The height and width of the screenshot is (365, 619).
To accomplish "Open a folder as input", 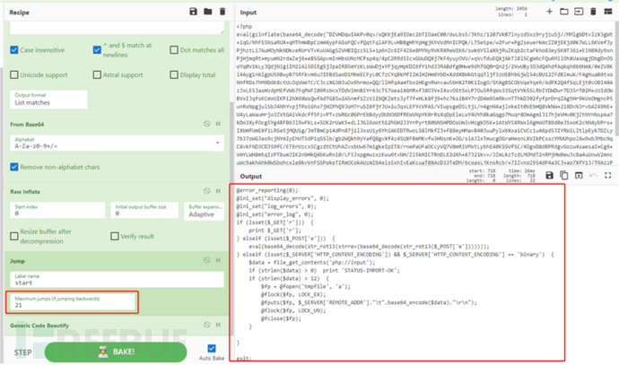I will click(563, 12).
